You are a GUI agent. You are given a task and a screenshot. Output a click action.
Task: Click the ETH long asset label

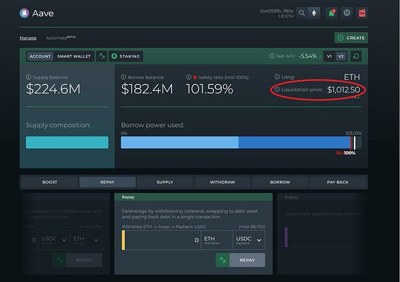[x=352, y=77]
